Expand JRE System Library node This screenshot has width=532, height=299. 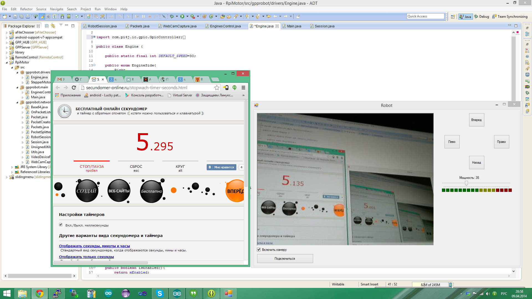[x=12, y=167]
